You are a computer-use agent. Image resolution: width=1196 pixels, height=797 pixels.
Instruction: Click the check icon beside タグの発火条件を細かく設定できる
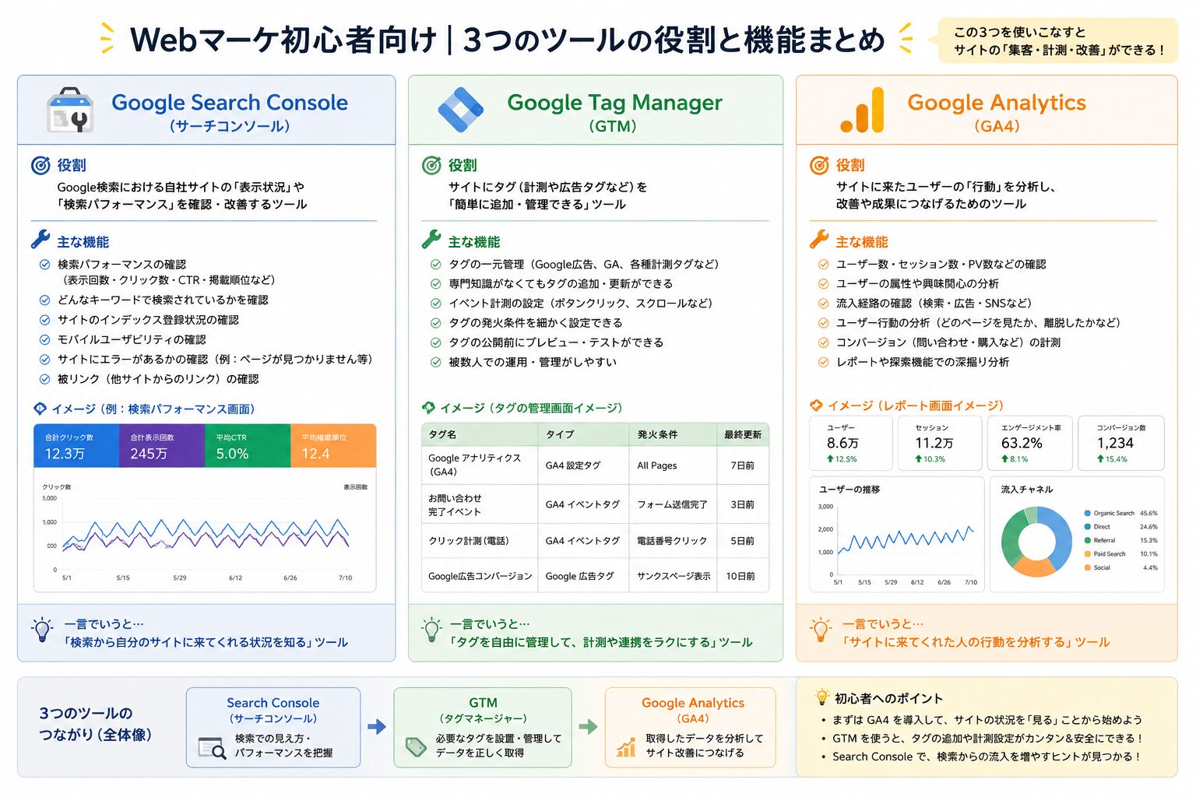click(436, 323)
